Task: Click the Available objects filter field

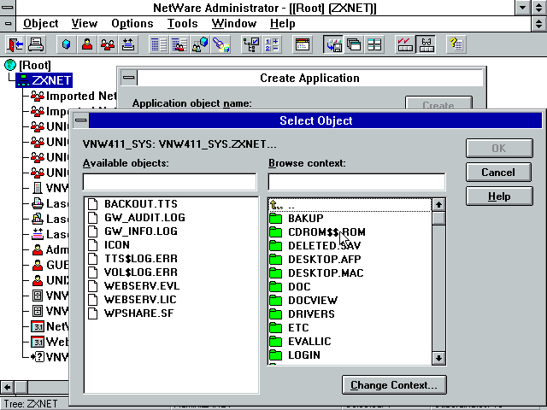Action: click(x=169, y=182)
